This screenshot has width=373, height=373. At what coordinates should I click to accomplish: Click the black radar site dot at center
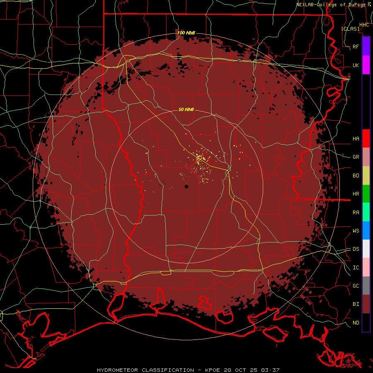pos(186,186)
